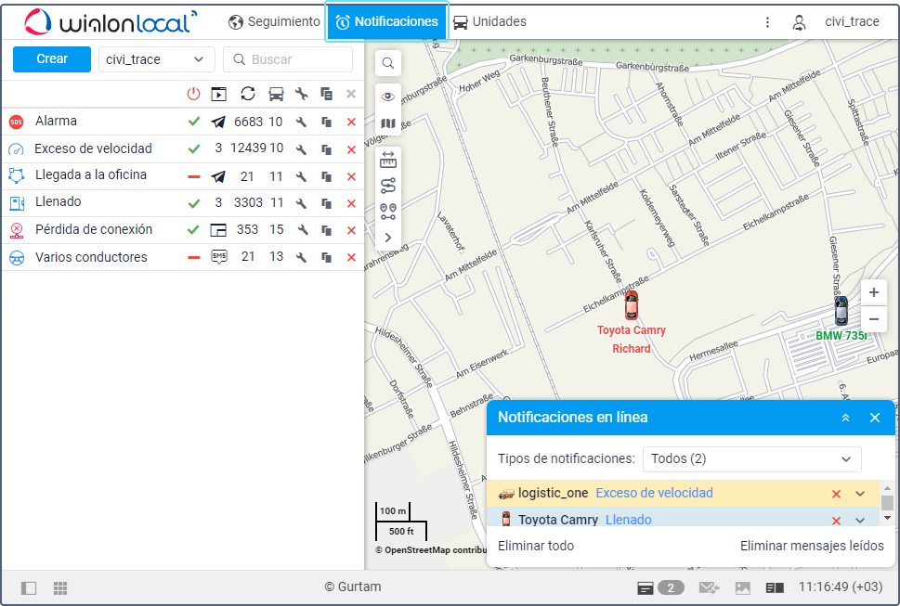The height and width of the screenshot is (606, 900).
Task: Click the Crear button
Action: pos(52,58)
